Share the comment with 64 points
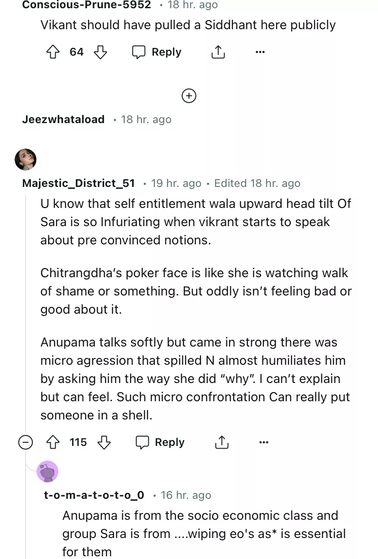 click(218, 52)
